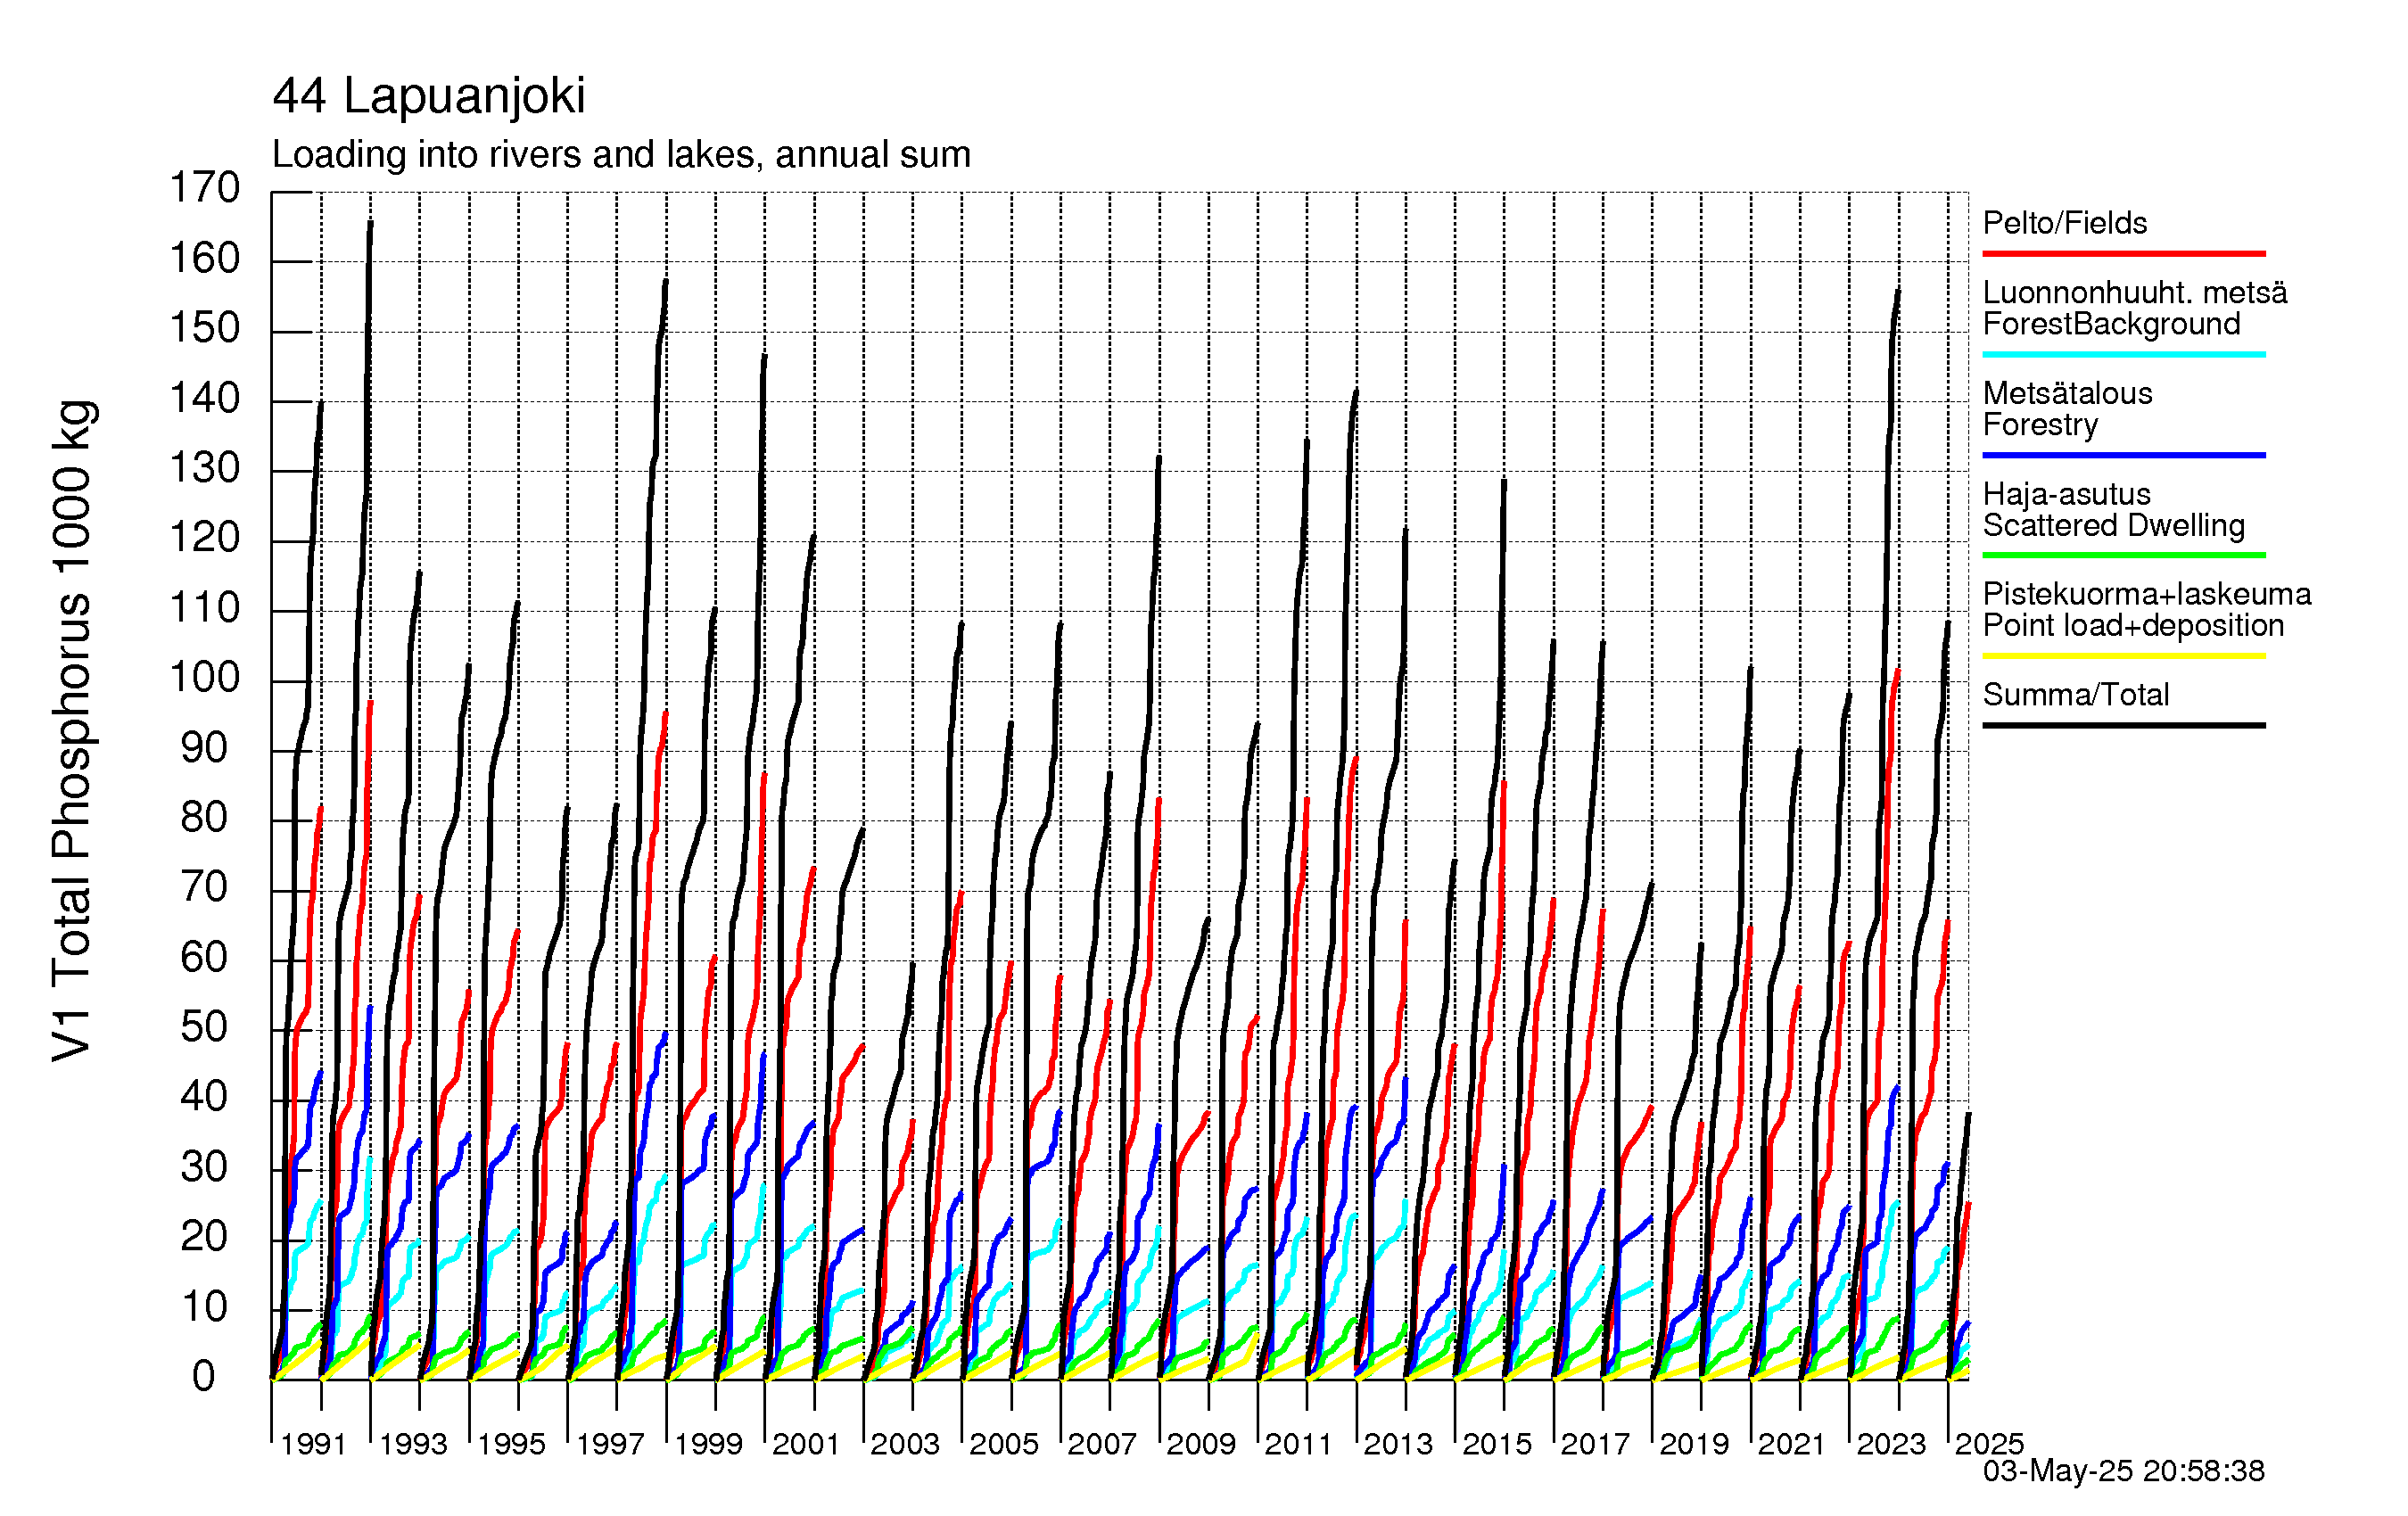Click x-axis year label 2021

(1792, 1444)
